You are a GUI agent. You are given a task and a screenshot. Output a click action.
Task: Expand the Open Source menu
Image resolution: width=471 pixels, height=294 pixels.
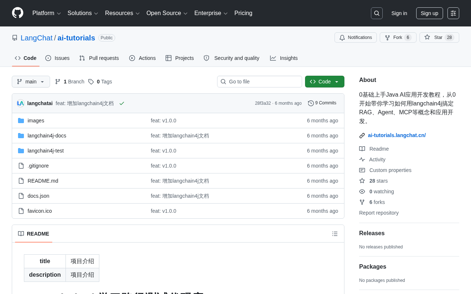pos(167,13)
